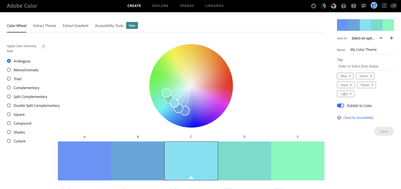The width and height of the screenshot is (401, 189).
Task: Click the Creative Cloud icon
Action: pyautogui.click(x=394, y=5)
